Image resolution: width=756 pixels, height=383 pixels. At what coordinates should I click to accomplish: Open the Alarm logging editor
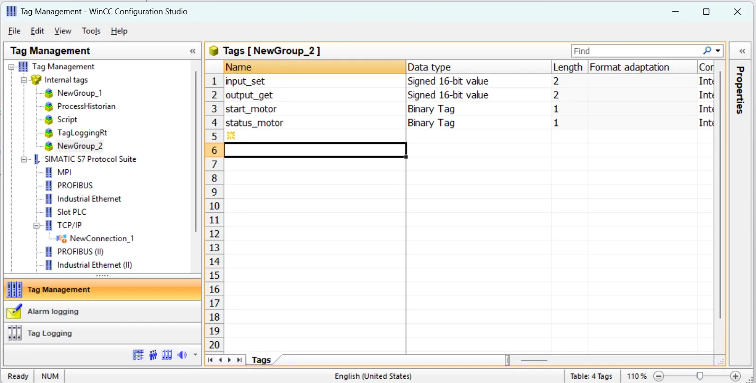(103, 312)
